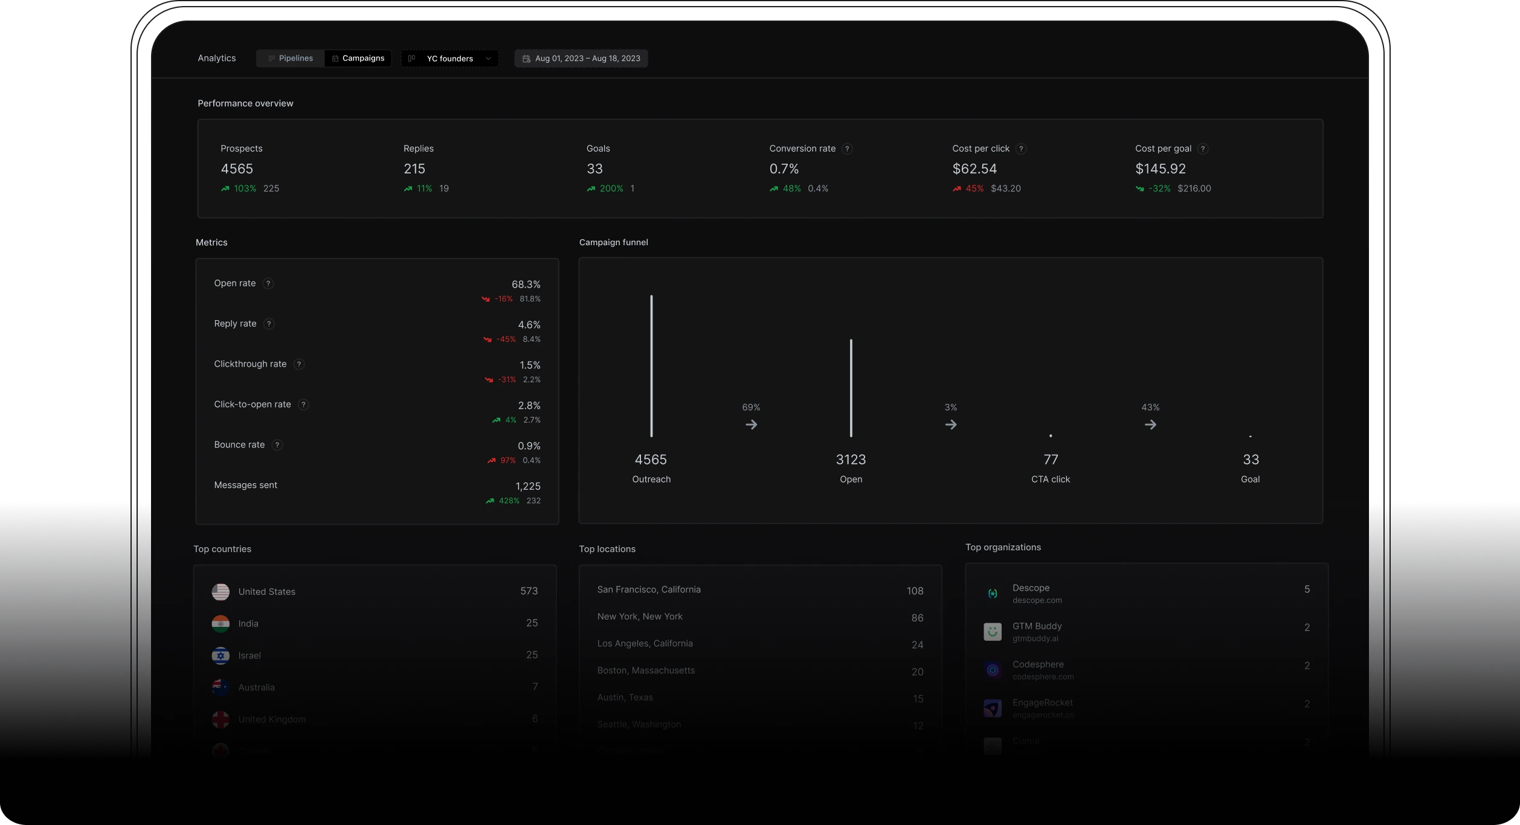This screenshot has height=825, width=1520.
Task: Click the Analytics page title
Action: (216, 59)
